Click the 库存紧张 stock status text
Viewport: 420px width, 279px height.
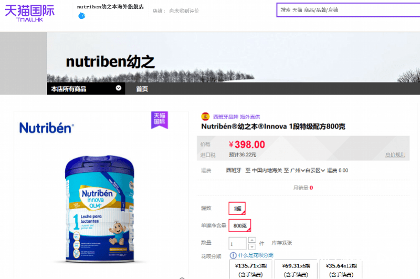coord(282,243)
